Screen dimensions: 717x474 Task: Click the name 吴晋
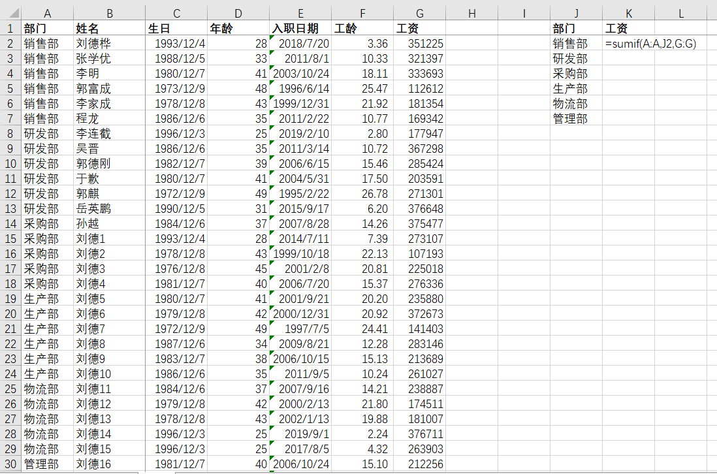point(88,149)
